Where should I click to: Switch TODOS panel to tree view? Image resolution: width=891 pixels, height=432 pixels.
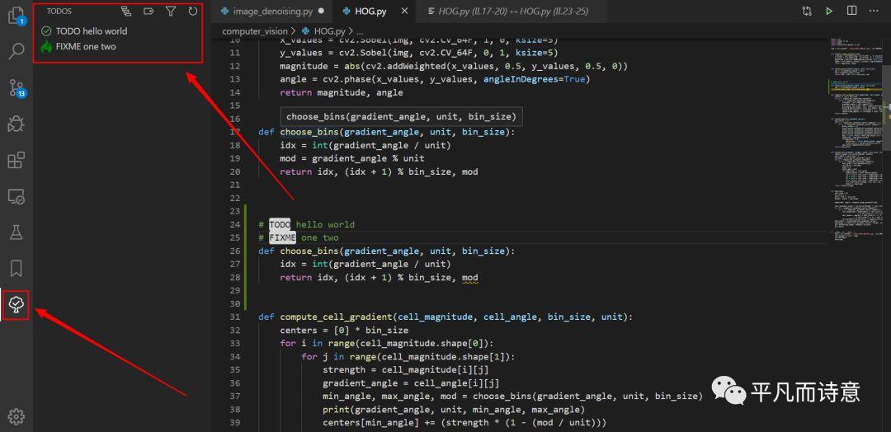click(126, 11)
